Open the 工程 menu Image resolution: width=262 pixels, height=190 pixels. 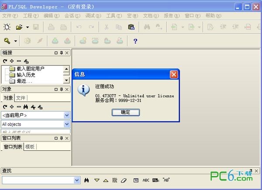click(x=31, y=16)
